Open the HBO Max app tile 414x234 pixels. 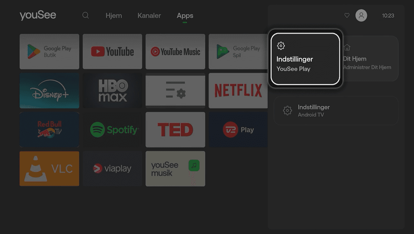[112, 90]
